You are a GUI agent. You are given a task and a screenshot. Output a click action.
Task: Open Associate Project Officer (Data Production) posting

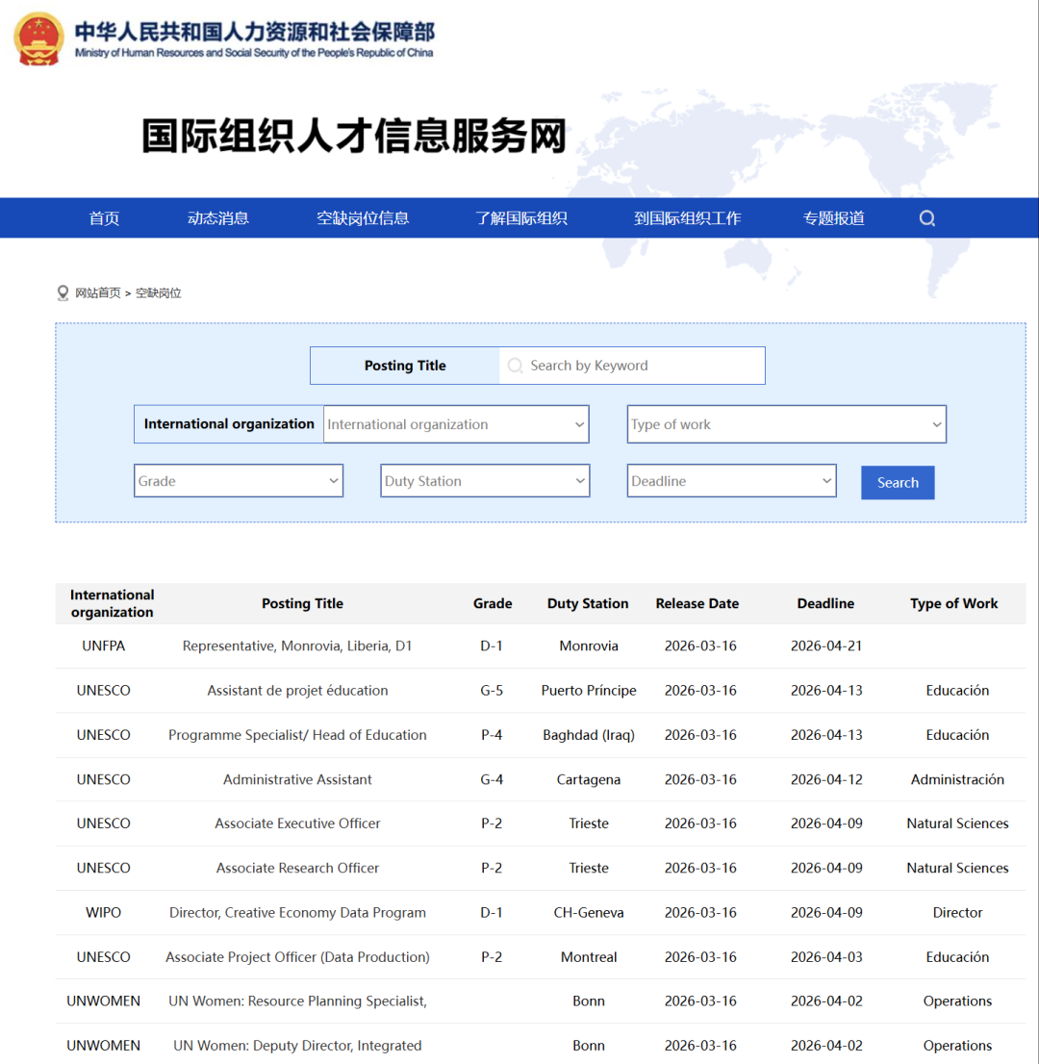[297, 957]
